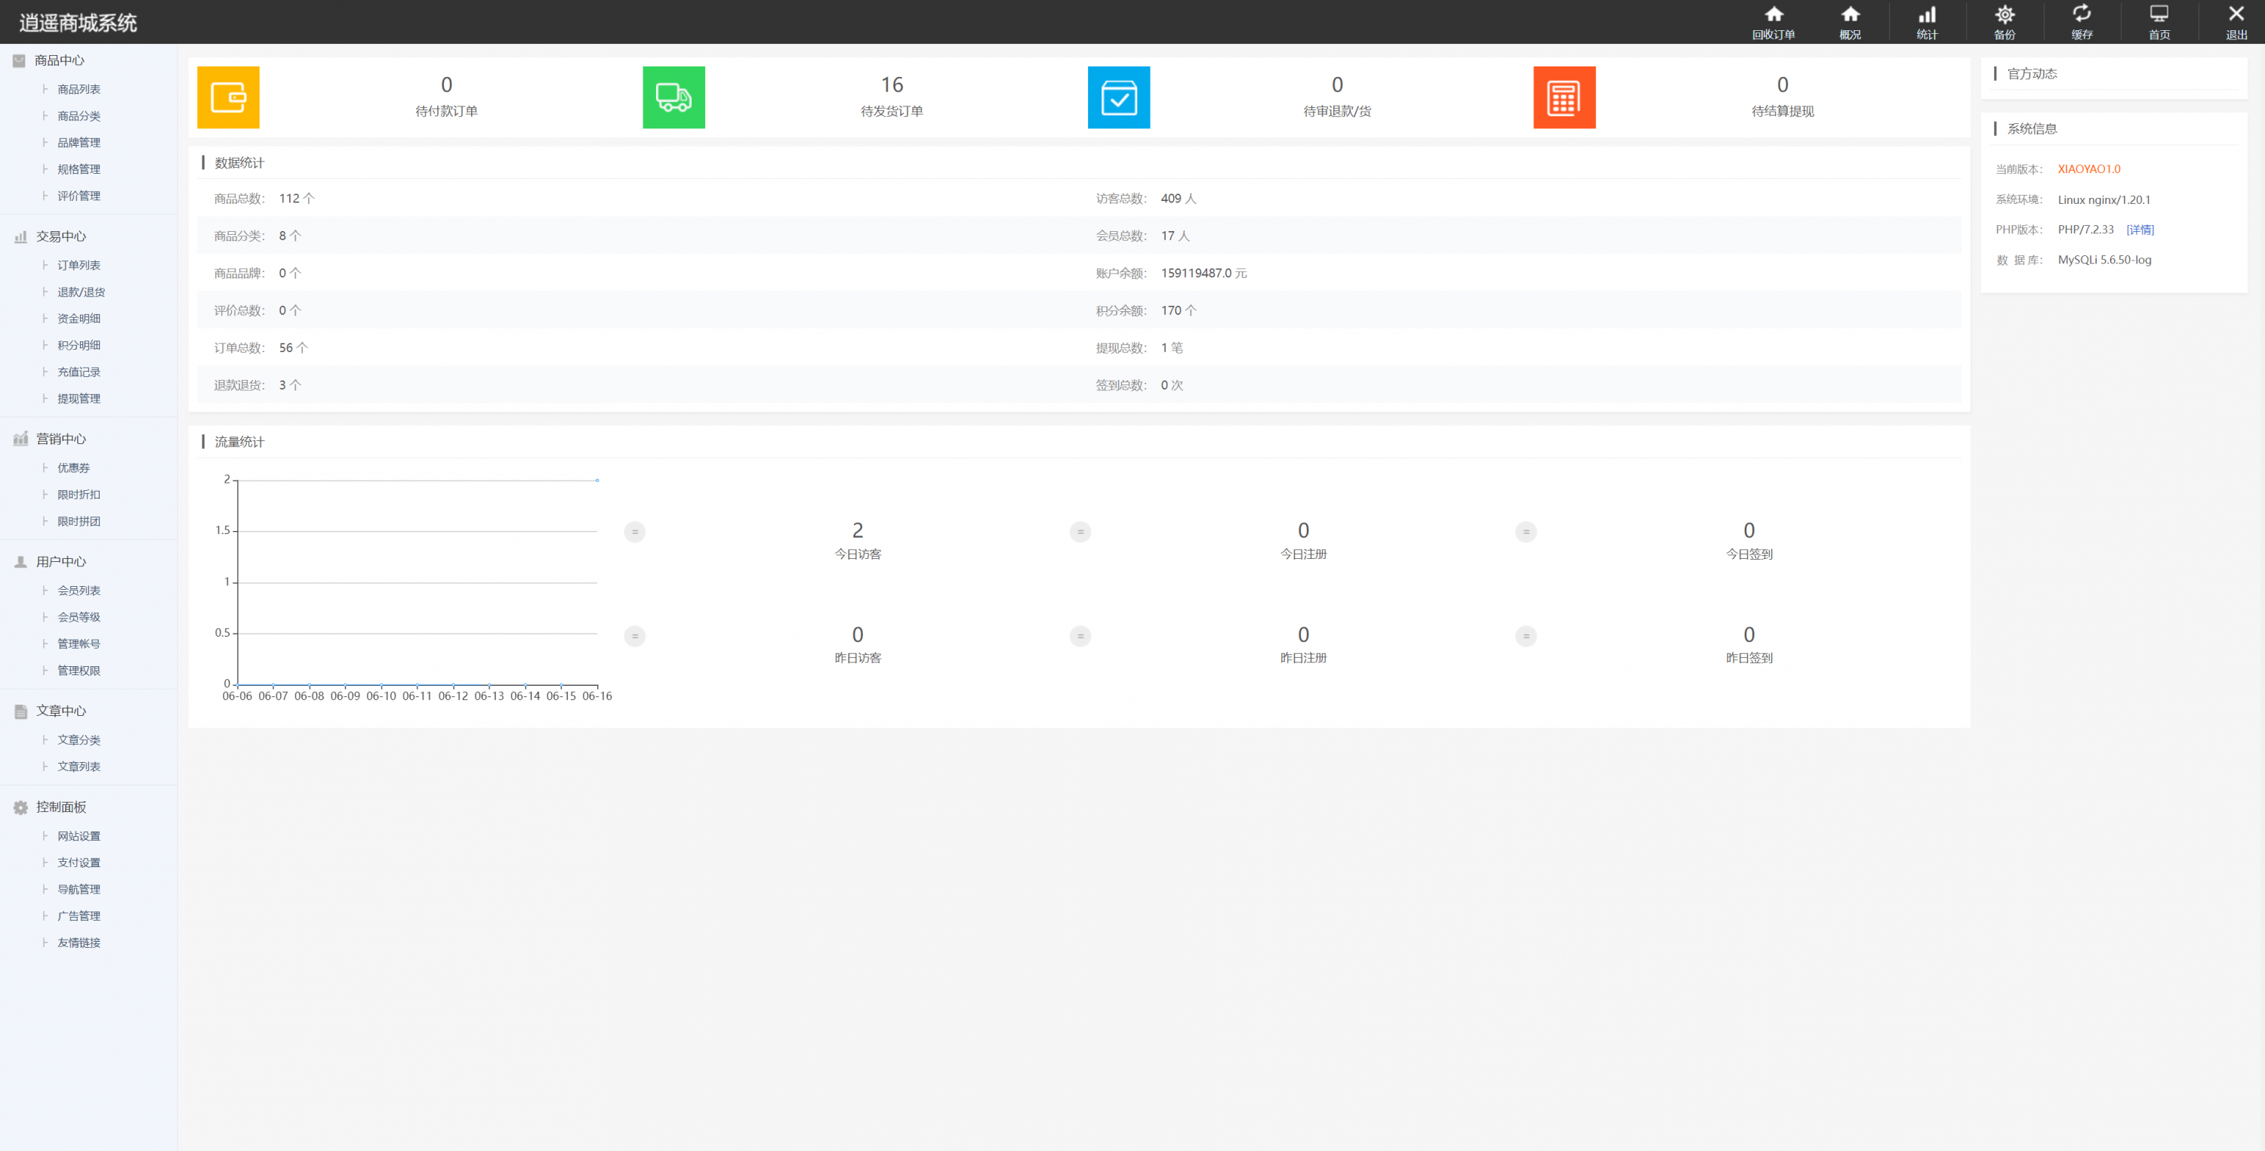Click the chart data point at 06-16
Screen dimensions: 2265x1151
click(x=597, y=480)
